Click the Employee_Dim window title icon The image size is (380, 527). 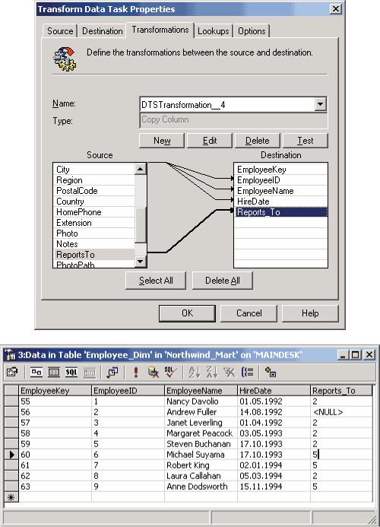[11, 355]
